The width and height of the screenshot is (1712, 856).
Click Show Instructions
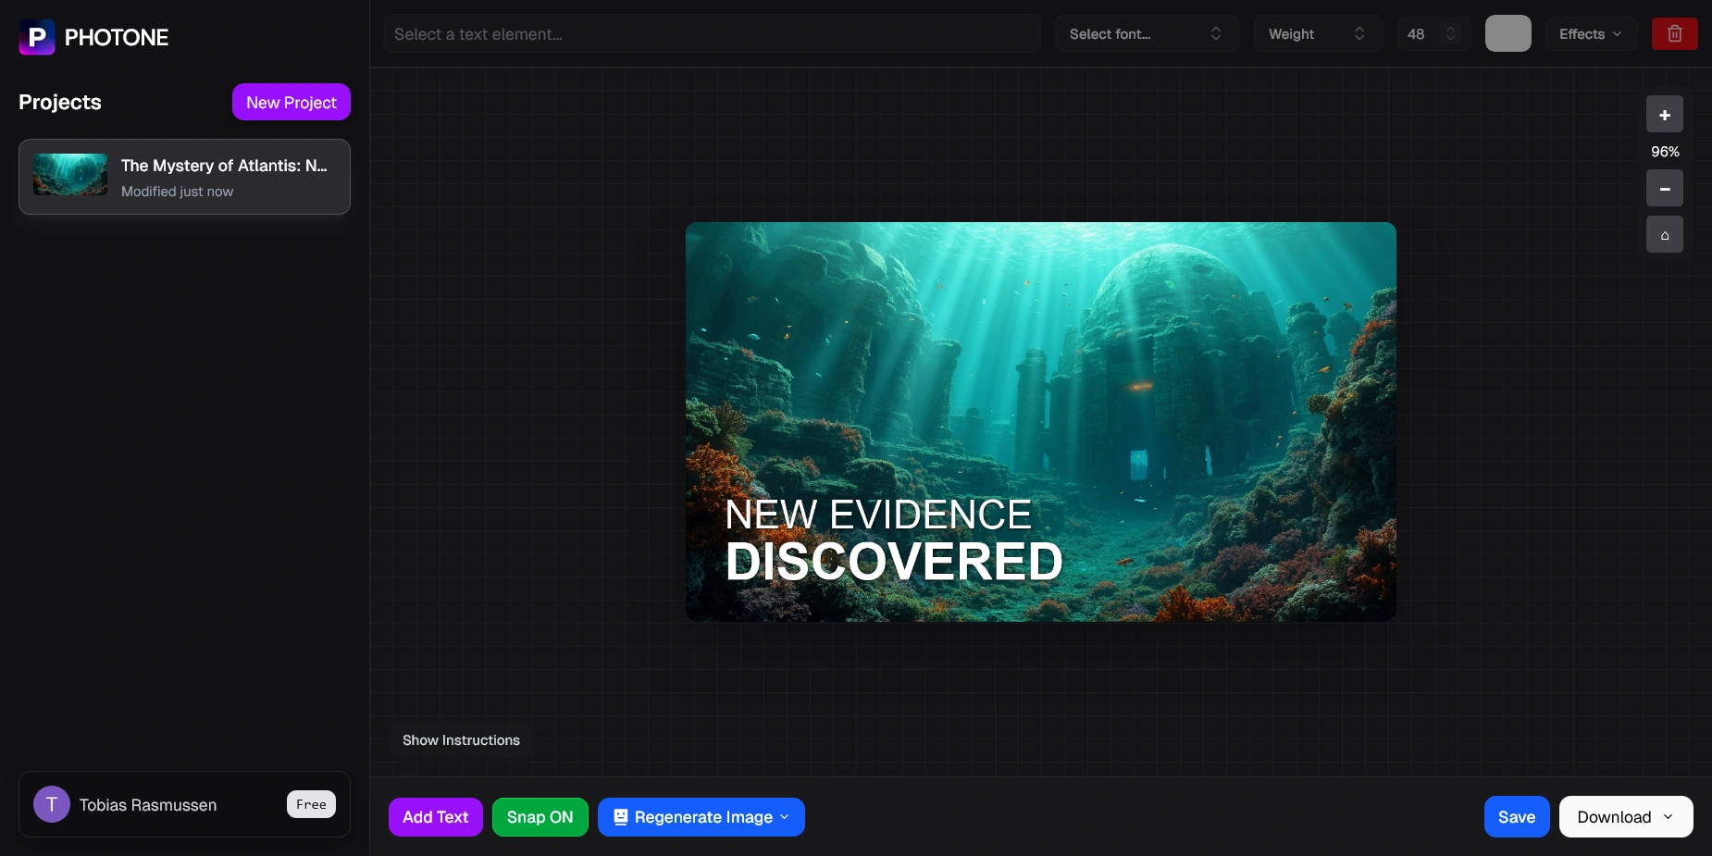pos(461,740)
